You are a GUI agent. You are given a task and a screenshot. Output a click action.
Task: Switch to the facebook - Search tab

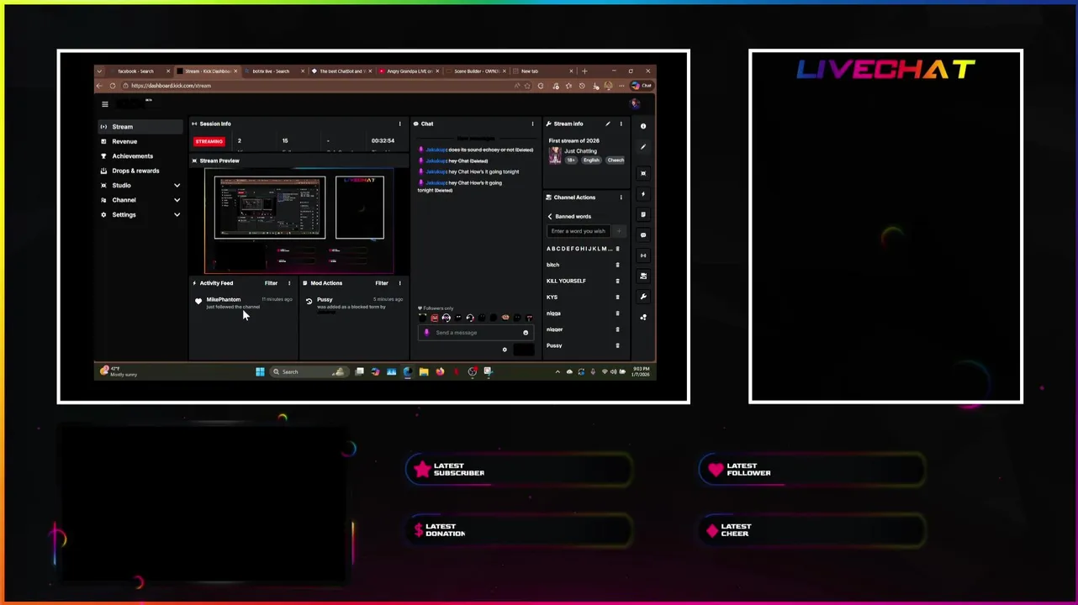tap(140, 71)
